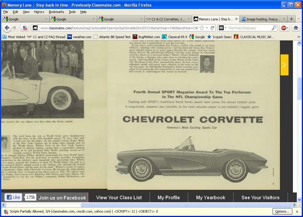Switch to the second Google tab
The height and width of the screenshot is (217, 303).
pos(73,19)
